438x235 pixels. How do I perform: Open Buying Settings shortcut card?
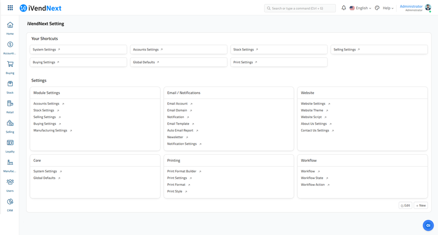coord(78,62)
